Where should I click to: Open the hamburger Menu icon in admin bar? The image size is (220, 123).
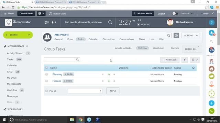point(5,14)
